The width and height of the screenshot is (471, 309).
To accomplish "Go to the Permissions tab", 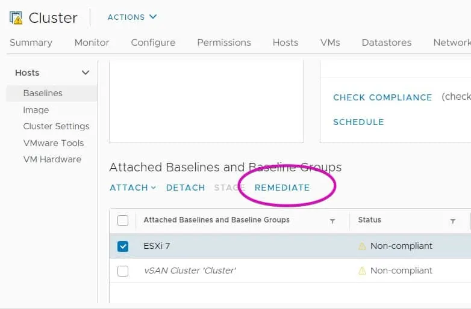I will 224,43.
